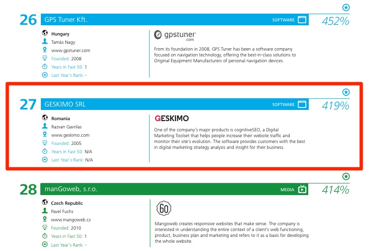The height and width of the screenshot is (251, 370).
Task: Visit the www.geskimo.com website link
Action: coord(70,135)
